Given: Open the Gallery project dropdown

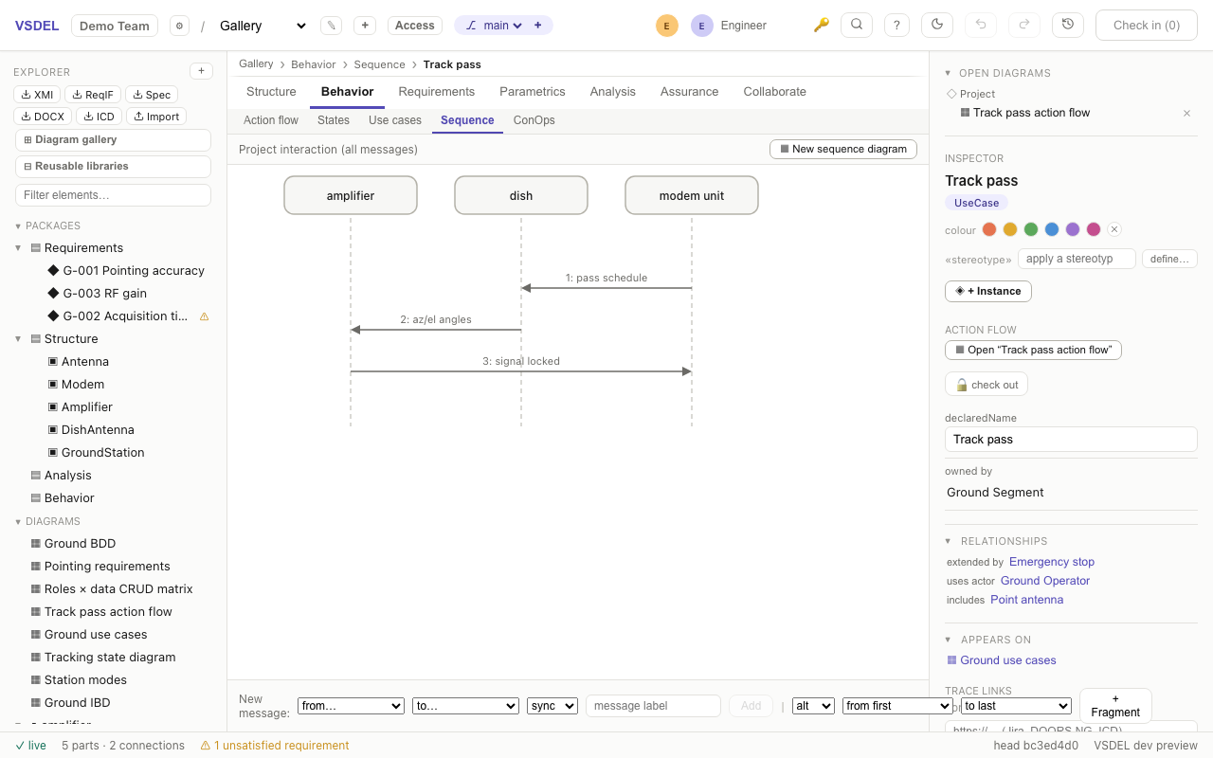Looking at the screenshot, I should pos(263,26).
